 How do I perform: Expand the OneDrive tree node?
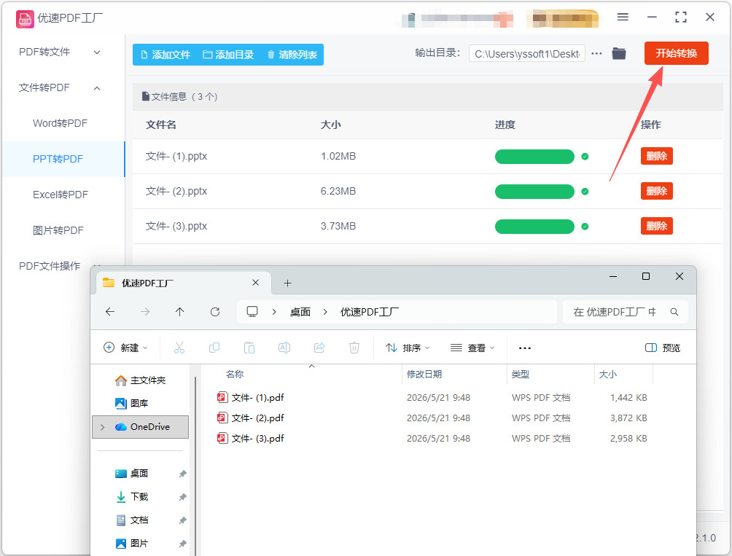click(x=103, y=427)
